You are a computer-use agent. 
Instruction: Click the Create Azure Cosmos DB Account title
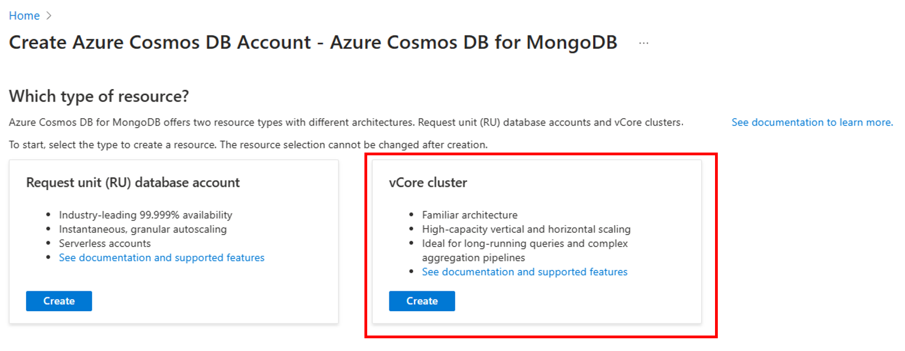coord(313,43)
